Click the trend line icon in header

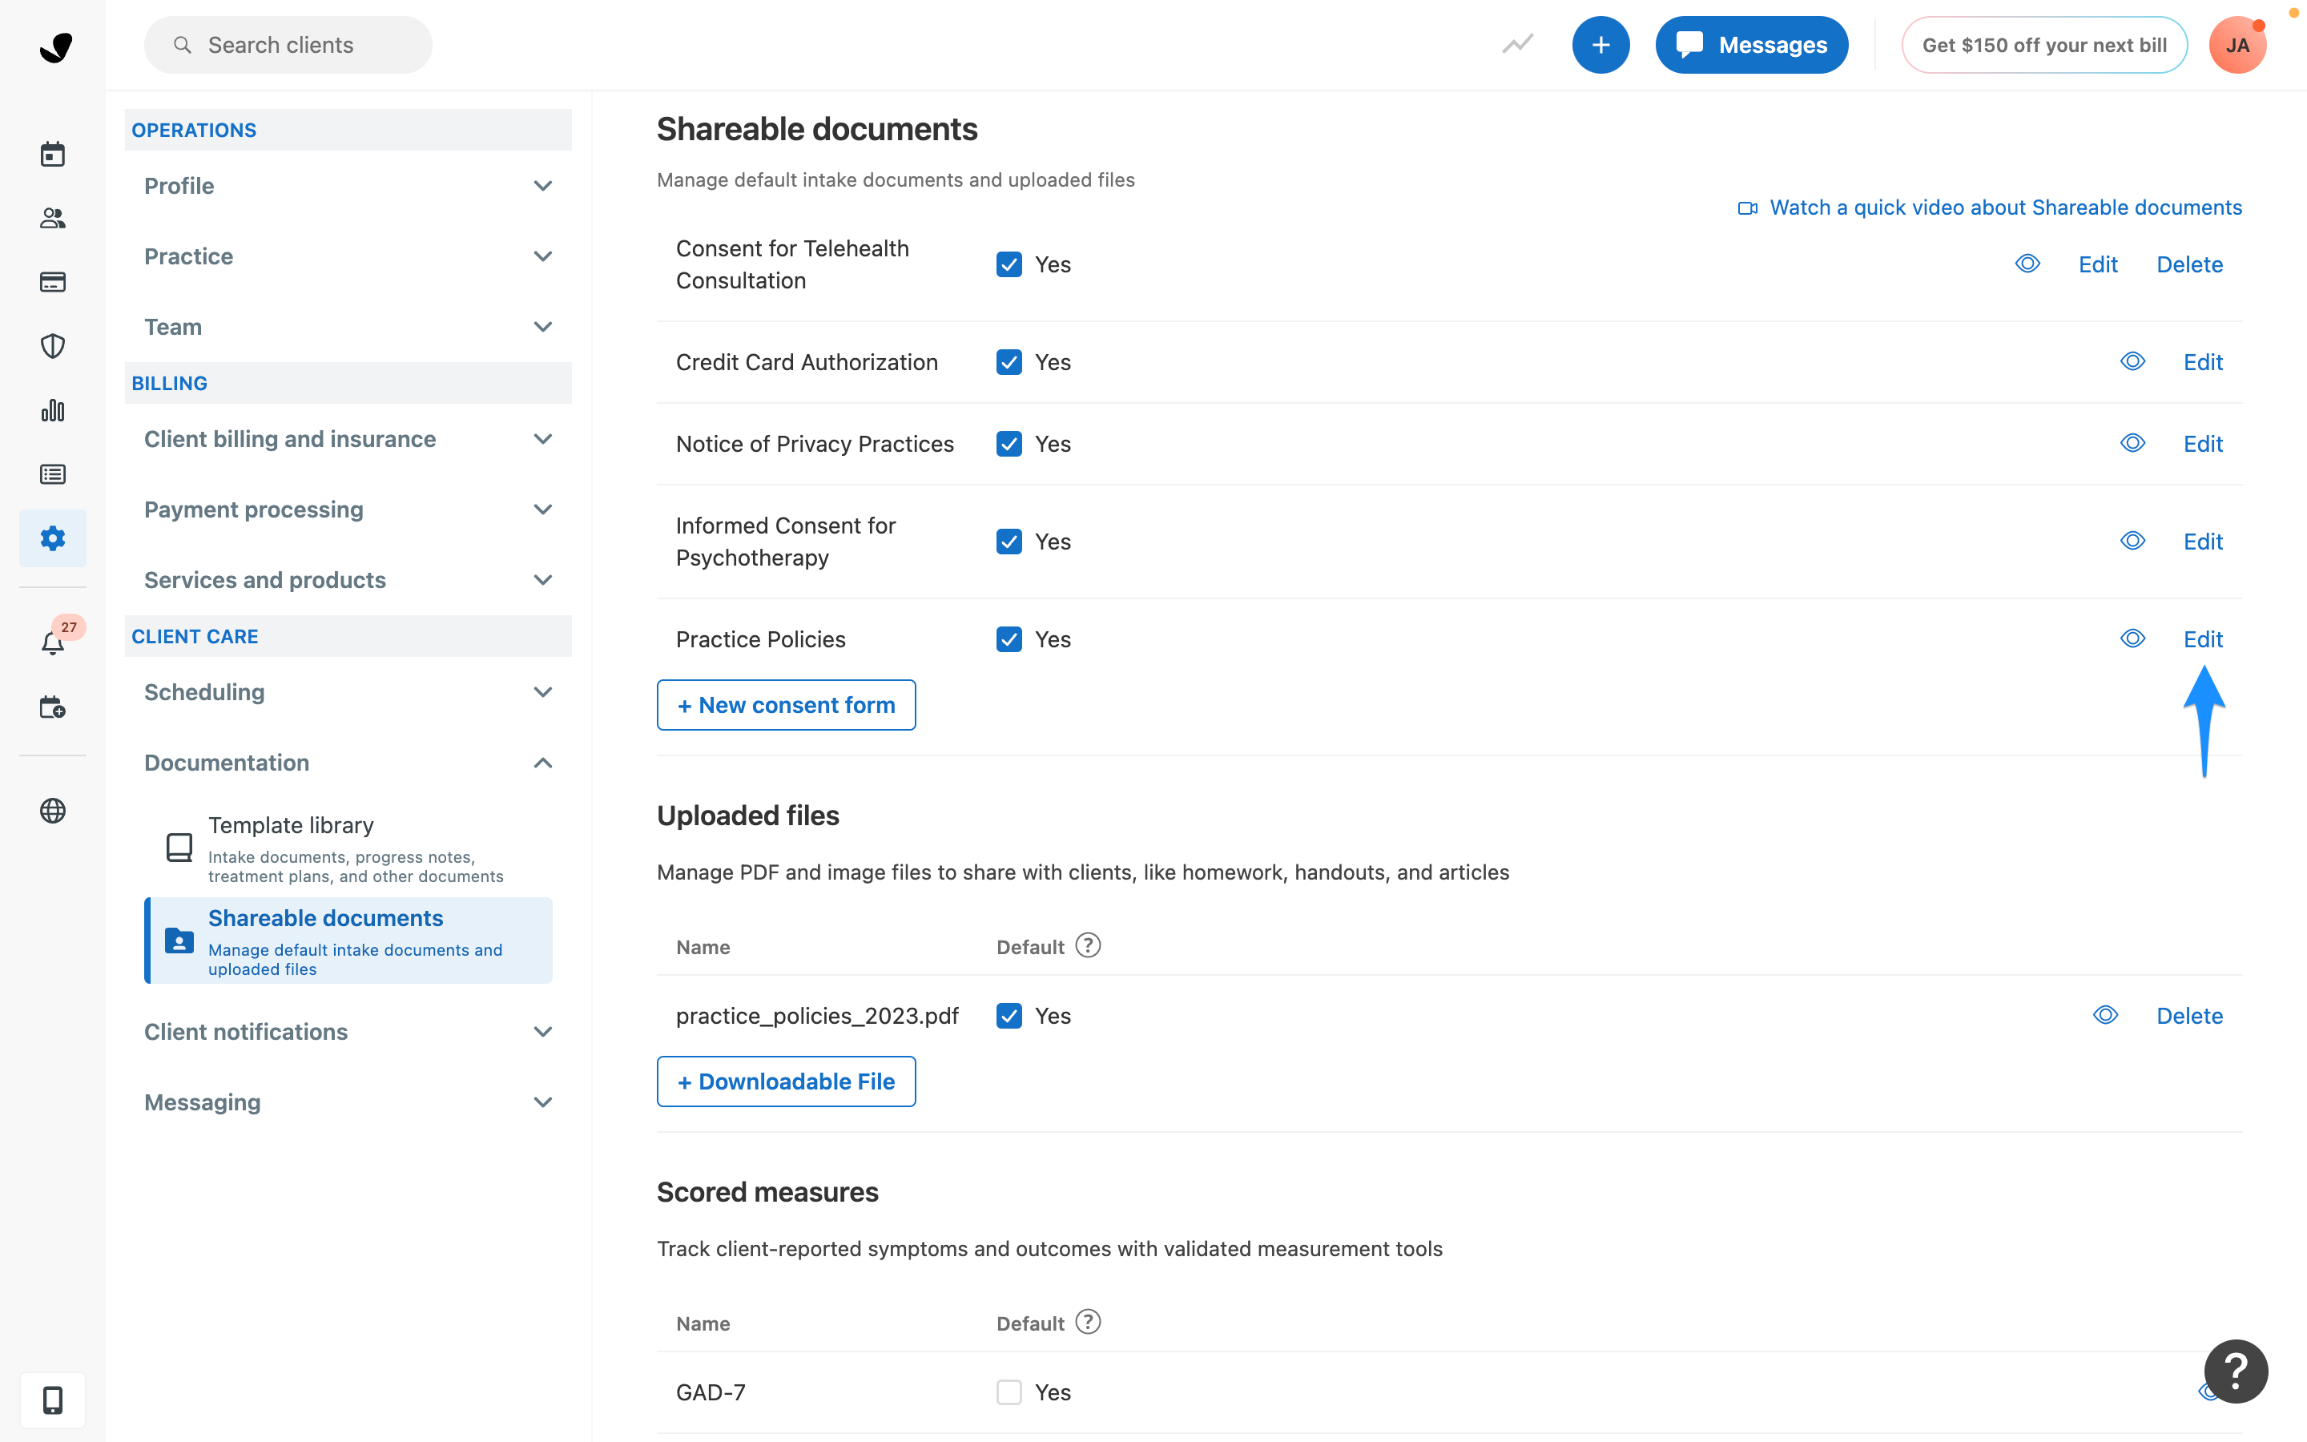click(x=1518, y=44)
